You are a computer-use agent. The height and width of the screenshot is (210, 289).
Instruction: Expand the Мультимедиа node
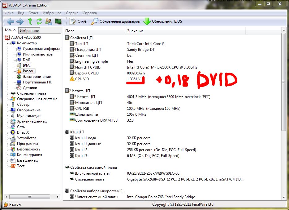(x=7, y=116)
